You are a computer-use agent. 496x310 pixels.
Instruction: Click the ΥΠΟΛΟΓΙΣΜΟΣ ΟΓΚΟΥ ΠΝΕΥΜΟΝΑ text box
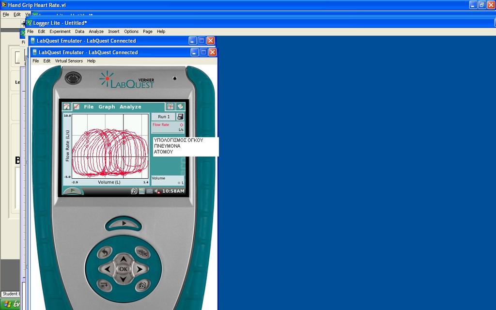tap(186, 146)
